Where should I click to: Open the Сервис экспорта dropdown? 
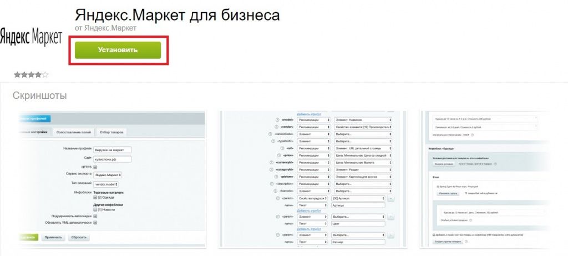[107, 175]
